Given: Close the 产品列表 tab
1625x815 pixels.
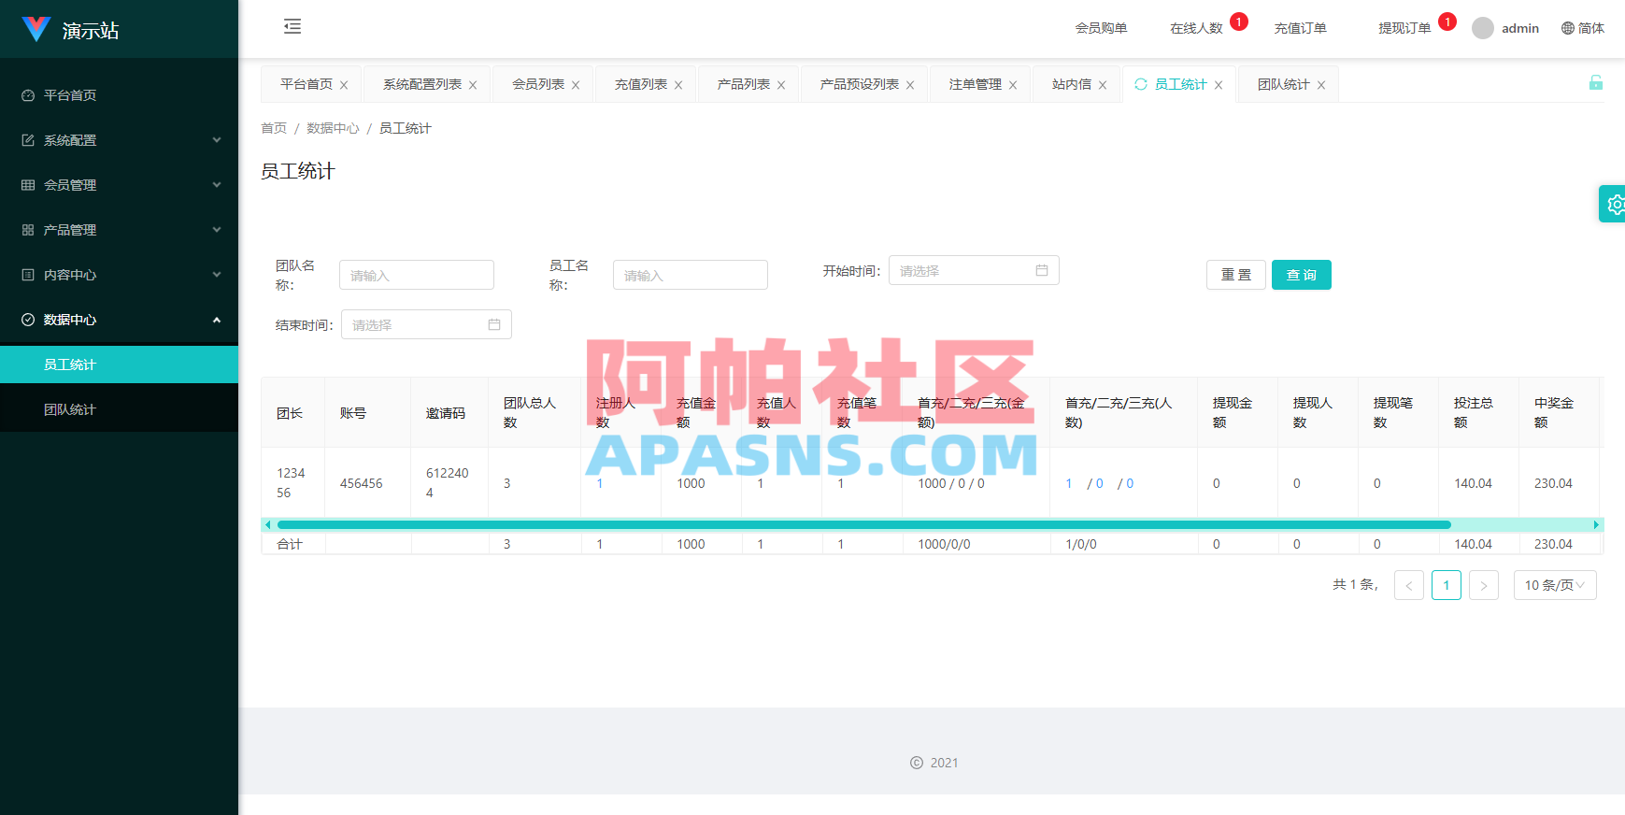Looking at the screenshot, I should (x=781, y=85).
